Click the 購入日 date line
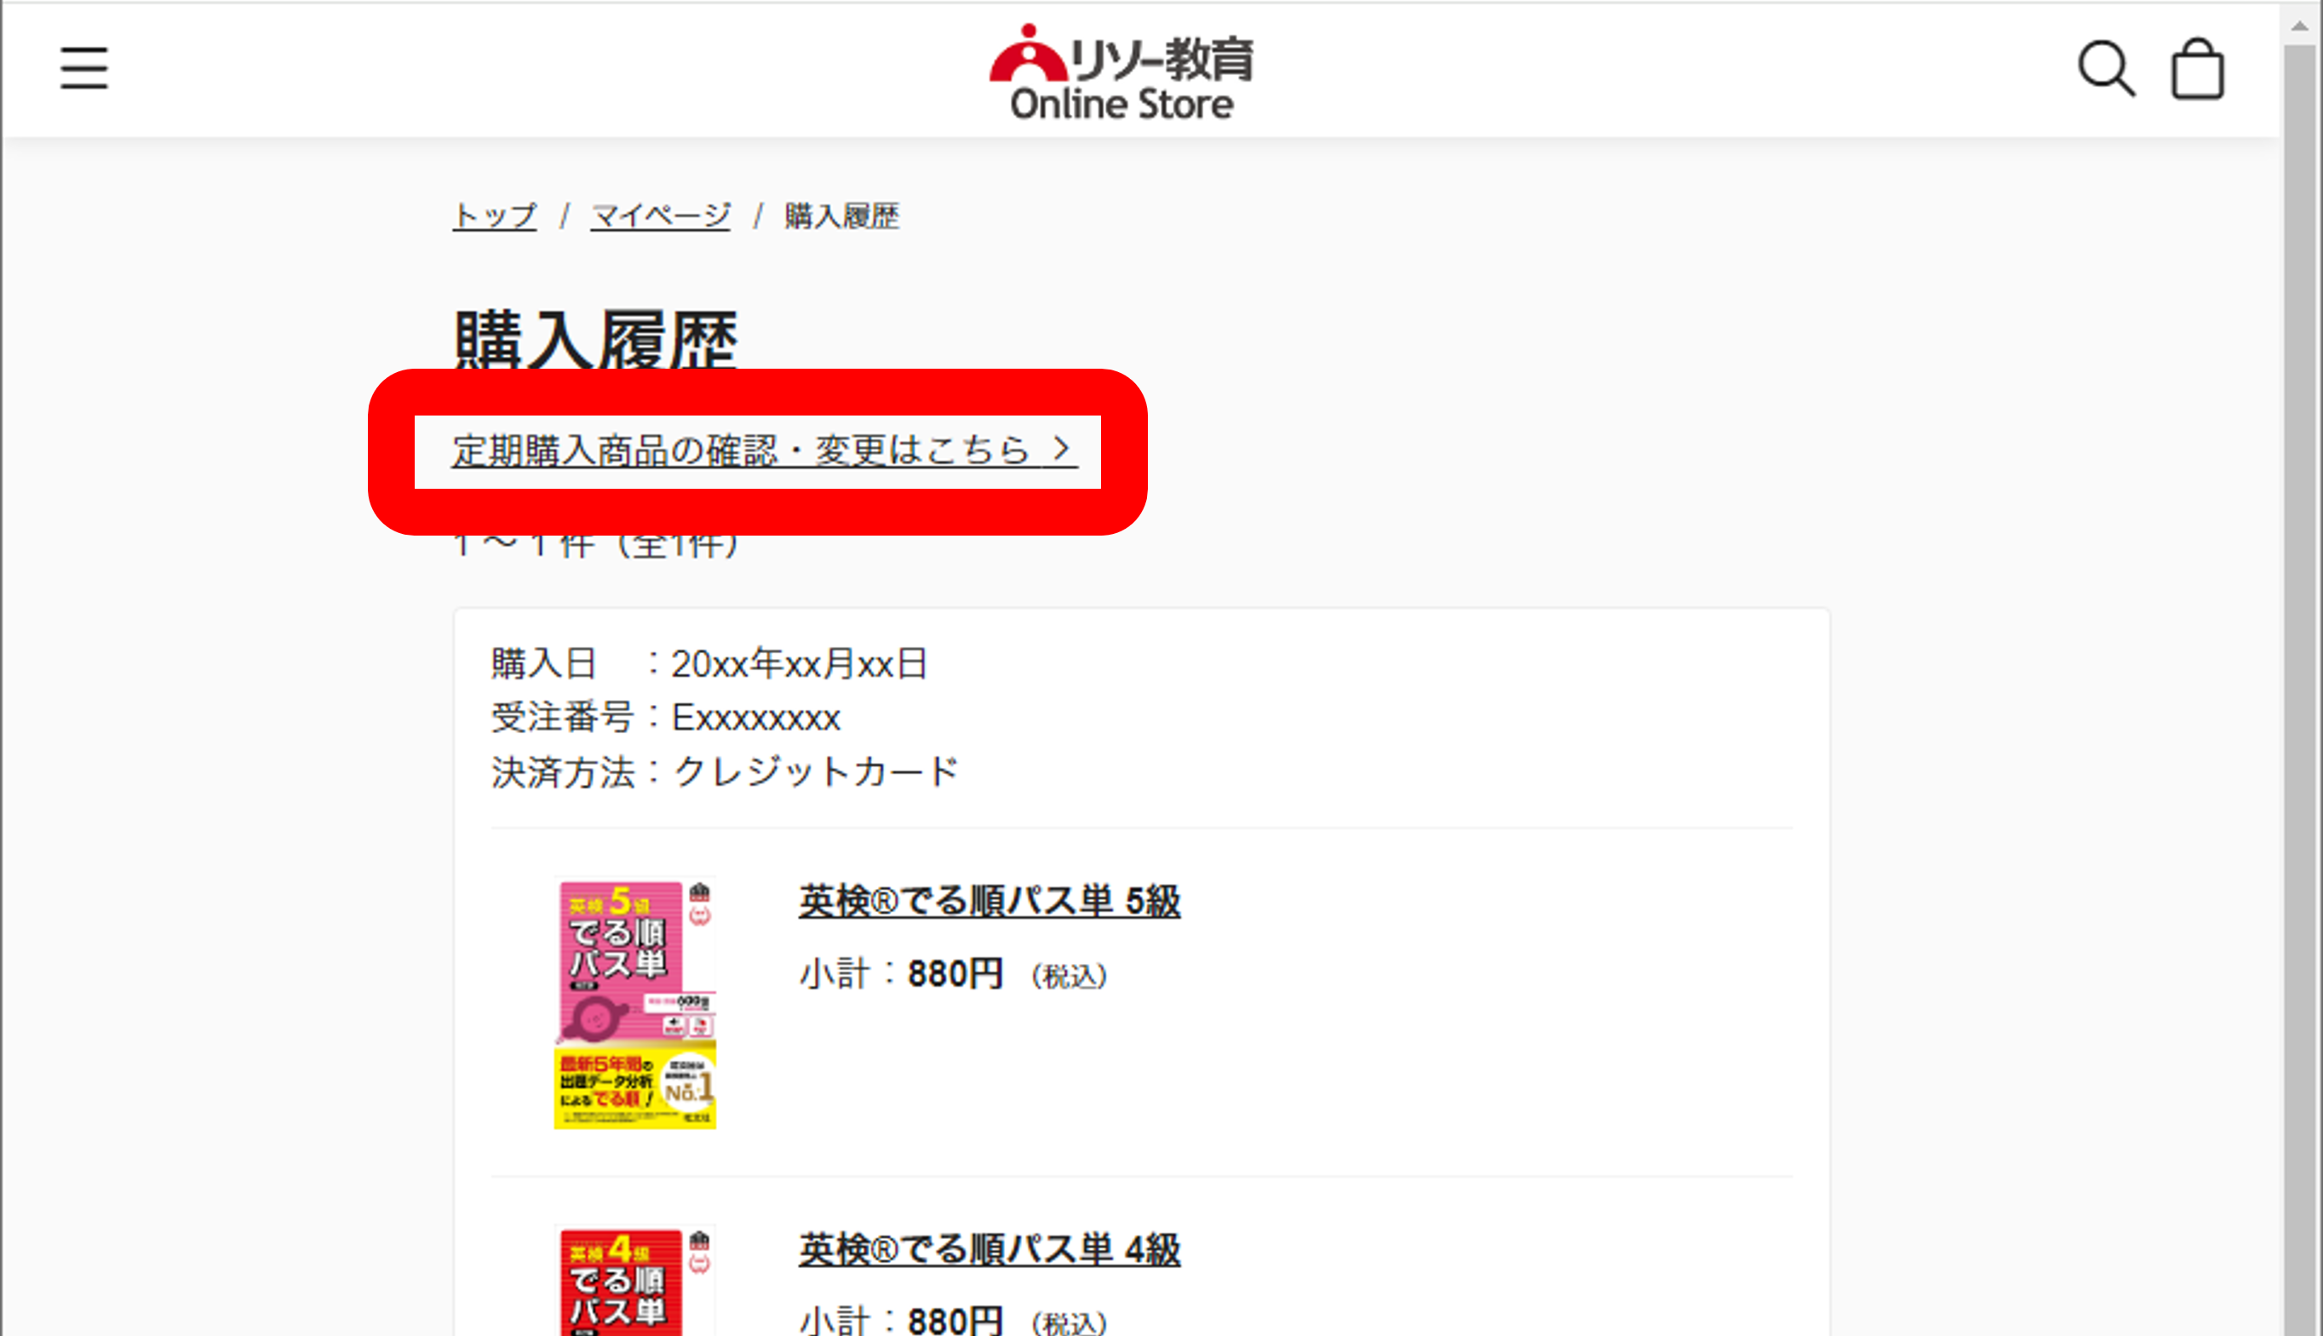2323x1336 pixels. point(709,663)
